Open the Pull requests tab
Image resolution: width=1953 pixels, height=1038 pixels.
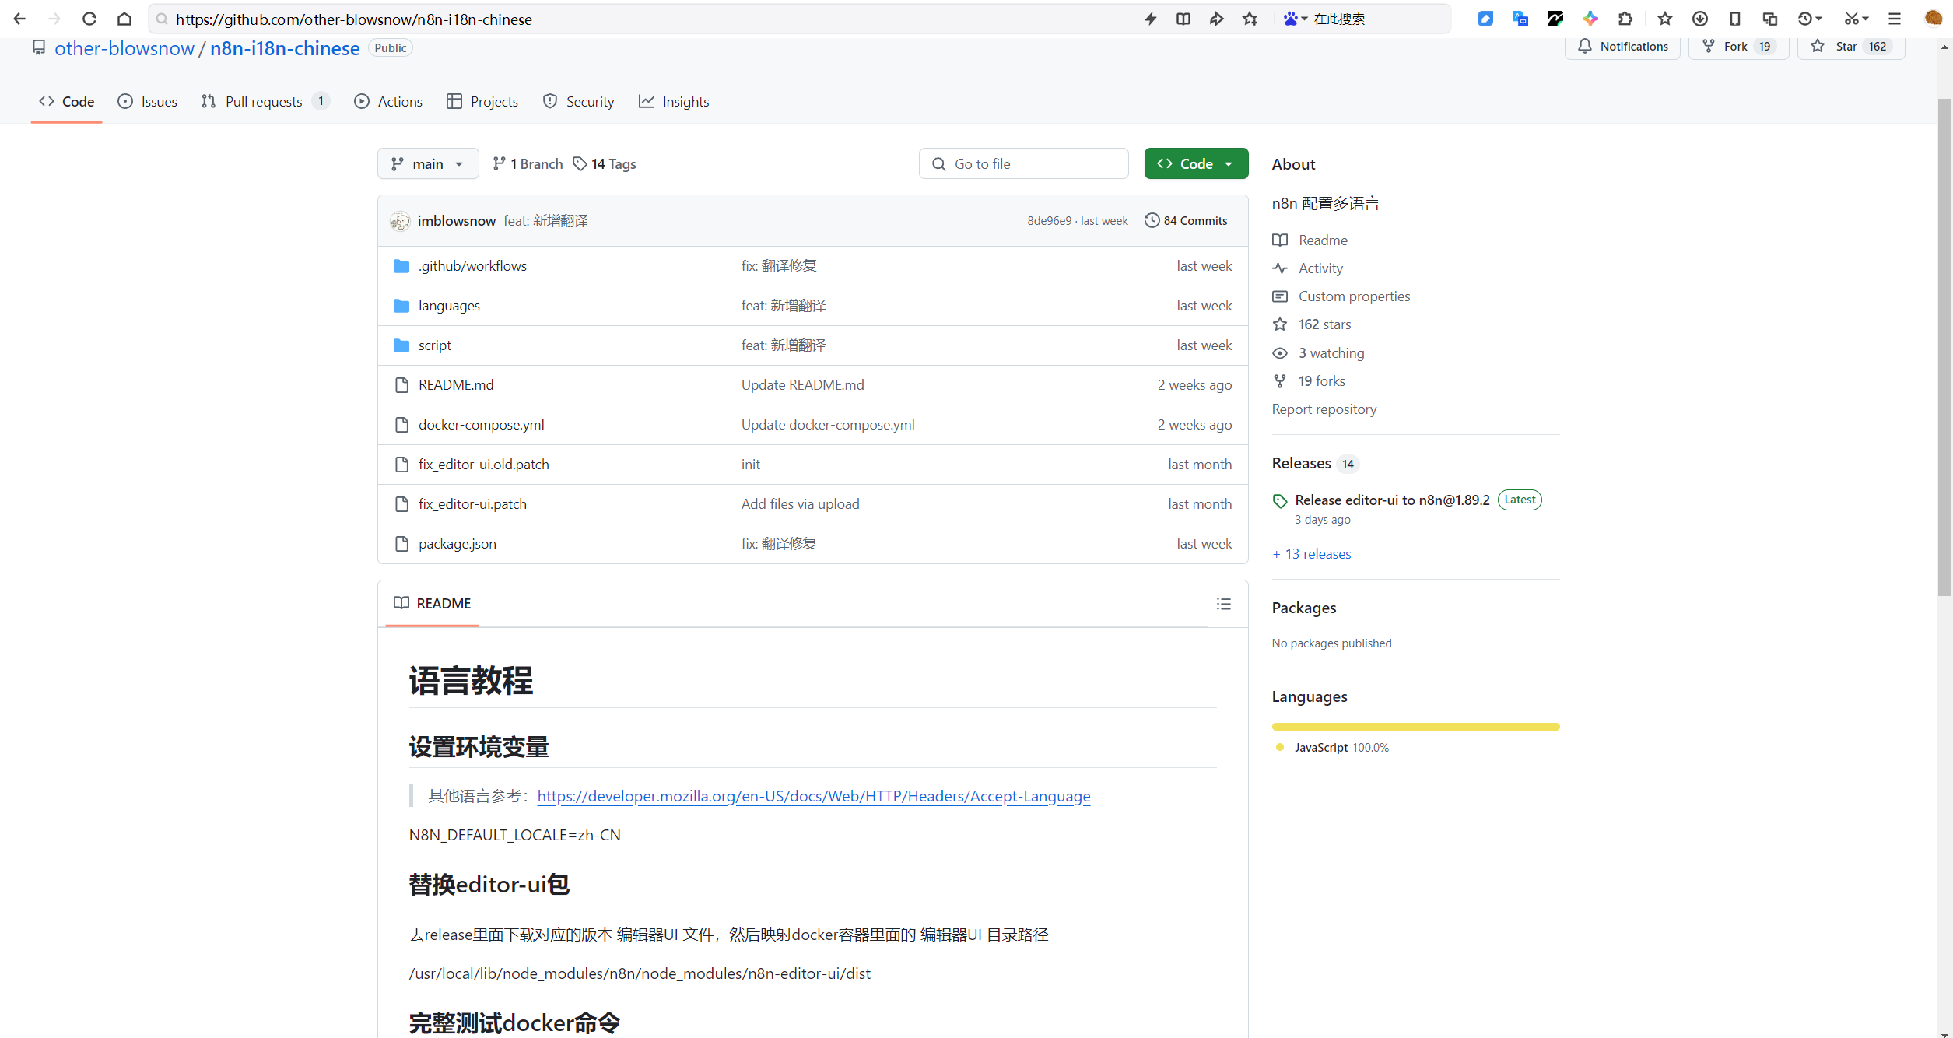pyautogui.click(x=265, y=101)
